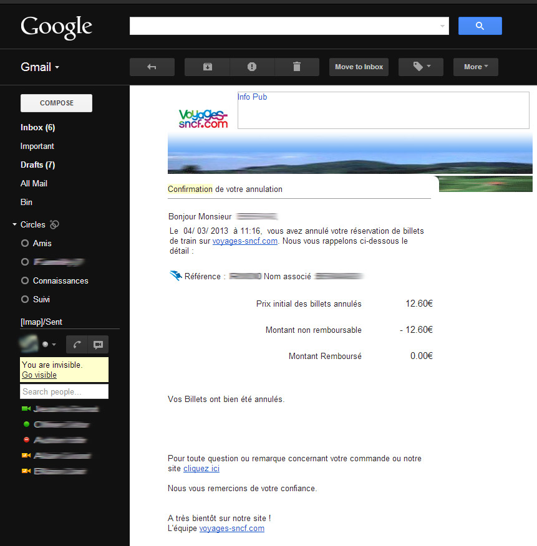The width and height of the screenshot is (537, 546).
Task: Open the labels tag dropdown
Action: click(420, 67)
